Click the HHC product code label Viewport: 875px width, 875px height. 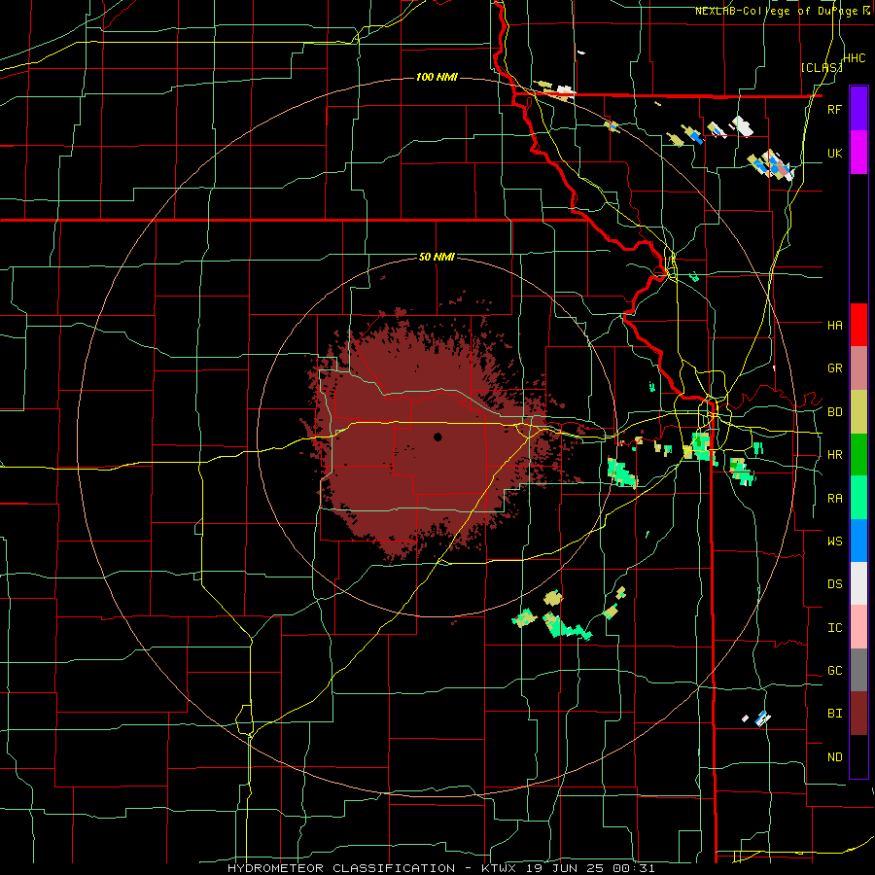click(x=854, y=58)
